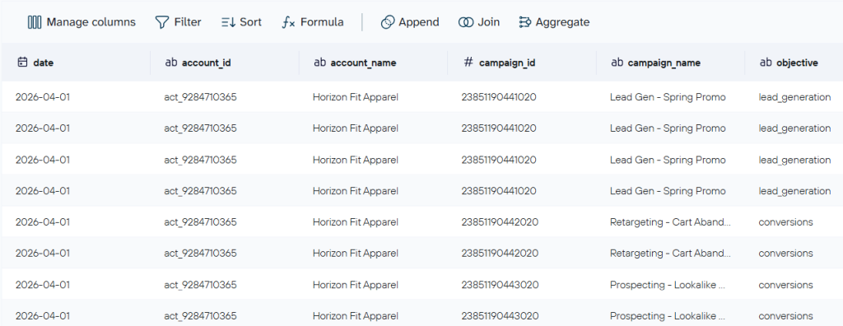
Task: Choose the Aggregate operation
Action: coord(554,22)
